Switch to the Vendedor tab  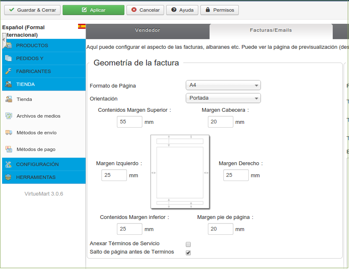point(147,31)
